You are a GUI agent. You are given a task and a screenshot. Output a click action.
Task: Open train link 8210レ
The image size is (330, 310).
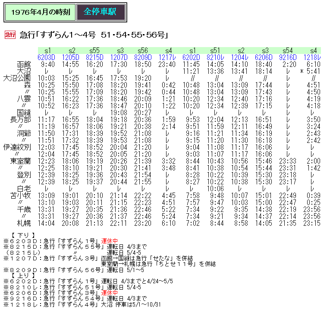(215, 57)
